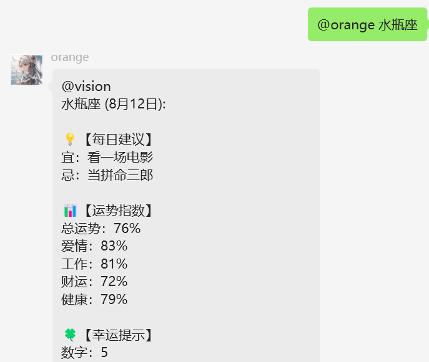Open orange's avatar profile picture
The width and height of the screenshot is (429, 362).
click(x=26, y=70)
